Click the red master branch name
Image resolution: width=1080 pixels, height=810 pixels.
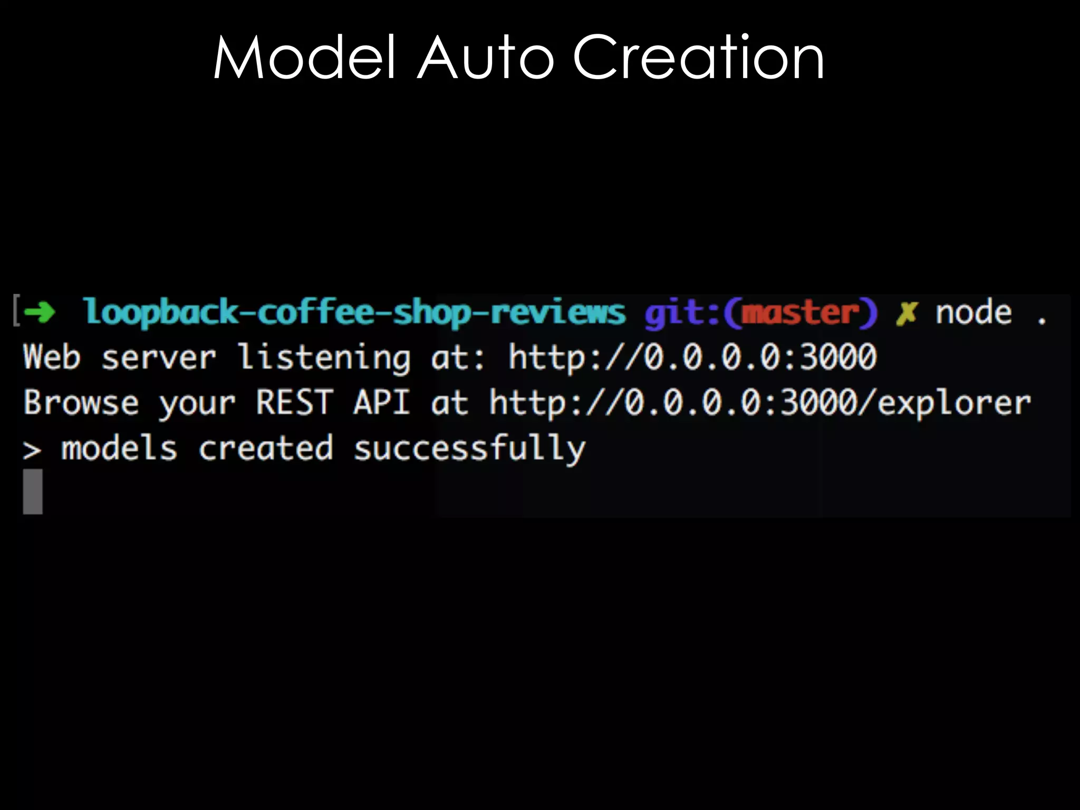tap(801, 313)
